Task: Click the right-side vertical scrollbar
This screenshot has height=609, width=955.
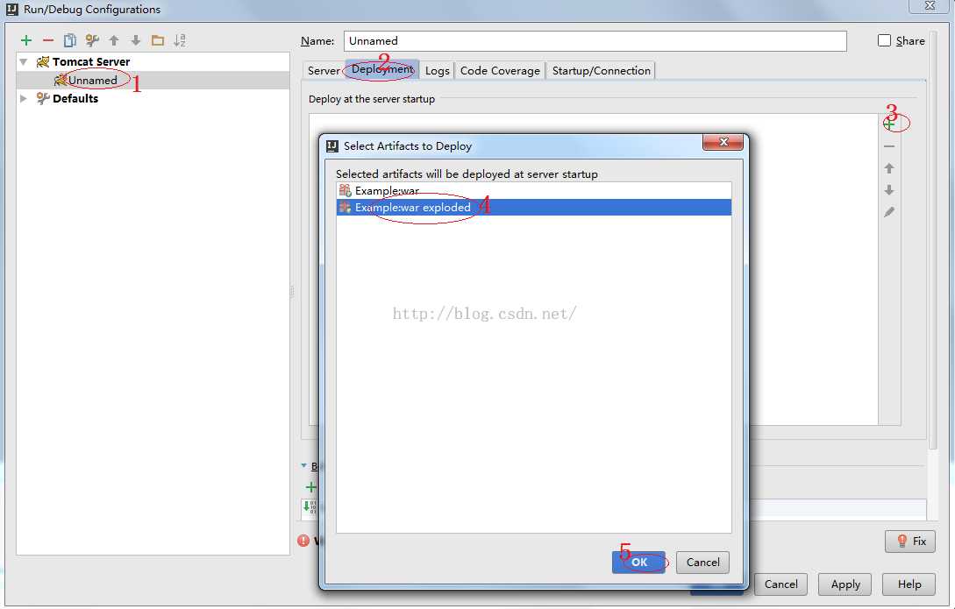Action: point(932,240)
